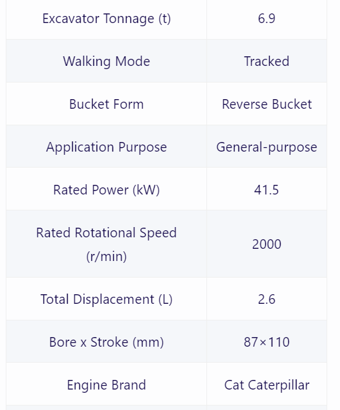The width and height of the screenshot is (340, 410).
Task: Click the Excavator Tonnage (t) label cell
Action: pyautogui.click(x=106, y=19)
